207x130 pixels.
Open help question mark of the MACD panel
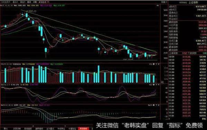pyautogui.click(x=156, y=105)
